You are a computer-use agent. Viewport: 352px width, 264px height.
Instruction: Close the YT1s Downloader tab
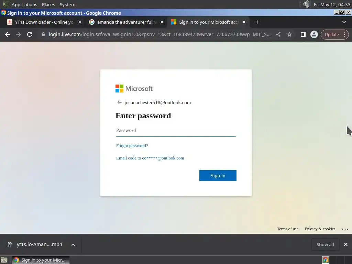pyautogui.click(x=80, y=22)
